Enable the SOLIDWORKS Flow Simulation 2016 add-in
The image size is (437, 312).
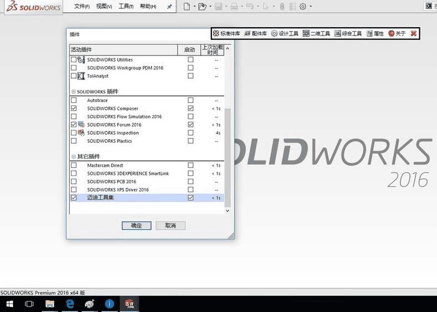[74, 116]
